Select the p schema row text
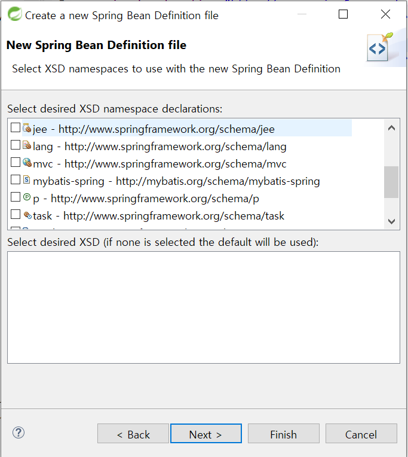The height and width of the screenshot is (457, 408). point(146,199)
